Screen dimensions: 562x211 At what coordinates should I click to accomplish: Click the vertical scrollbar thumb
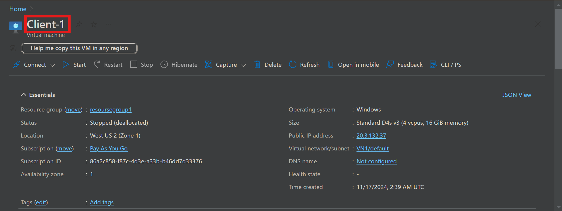tap(558, 39)
